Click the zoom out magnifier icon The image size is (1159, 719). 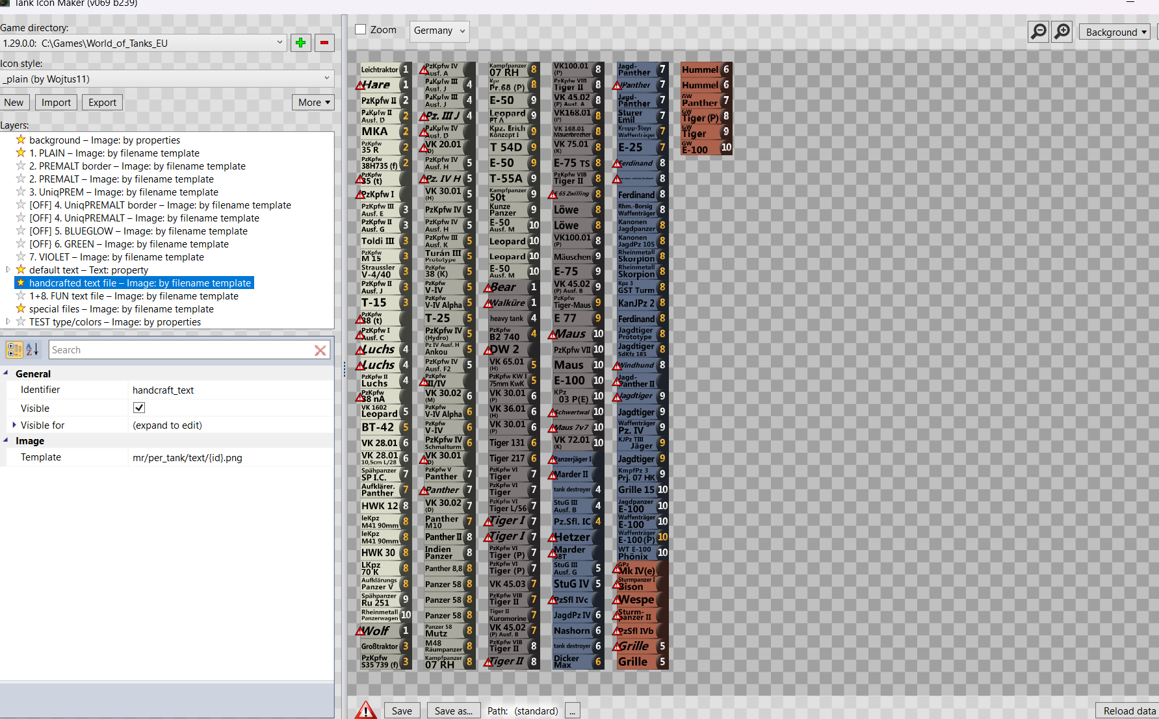click(1039, 31)
